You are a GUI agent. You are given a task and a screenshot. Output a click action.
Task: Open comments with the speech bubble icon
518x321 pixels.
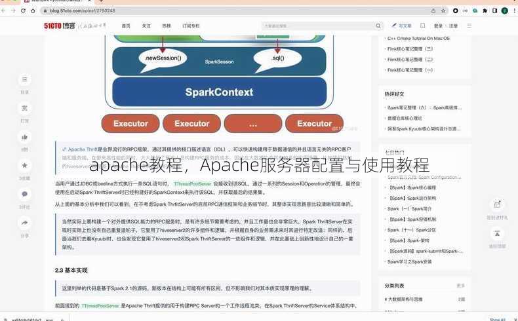click(24, 194)
